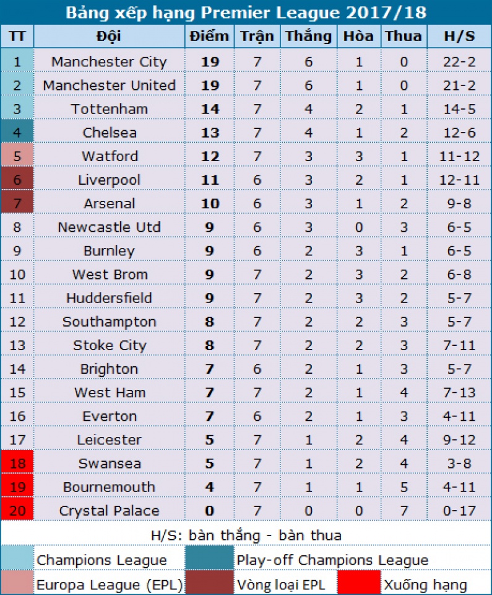Click Chelsea's goal difference 12-6

pos(459,133)
